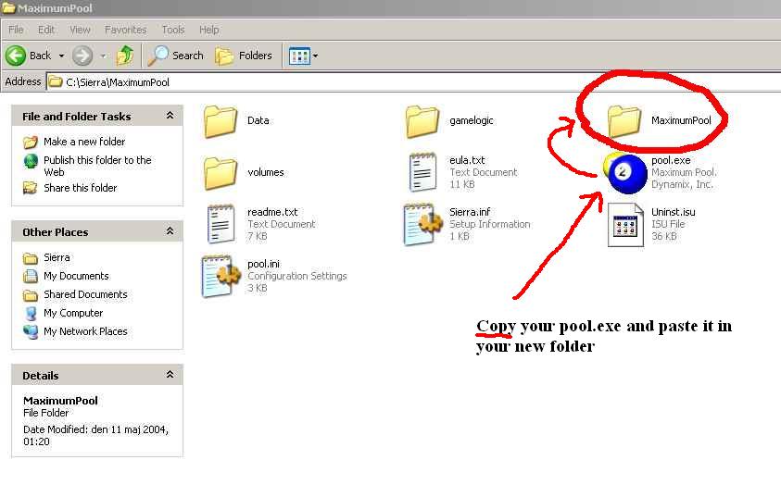Toggle the Folders pane button
The width and height of the screenshot is (781, 497).
coord(244,56)
